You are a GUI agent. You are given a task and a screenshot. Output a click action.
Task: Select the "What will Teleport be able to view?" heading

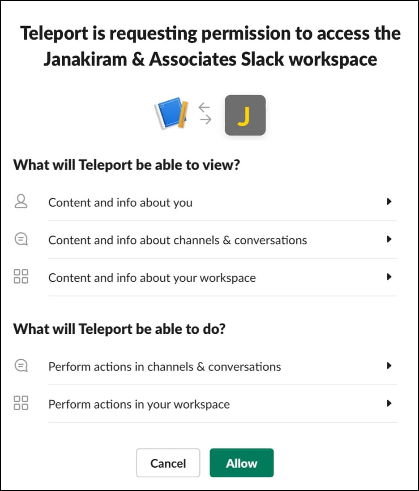(126, 164)
